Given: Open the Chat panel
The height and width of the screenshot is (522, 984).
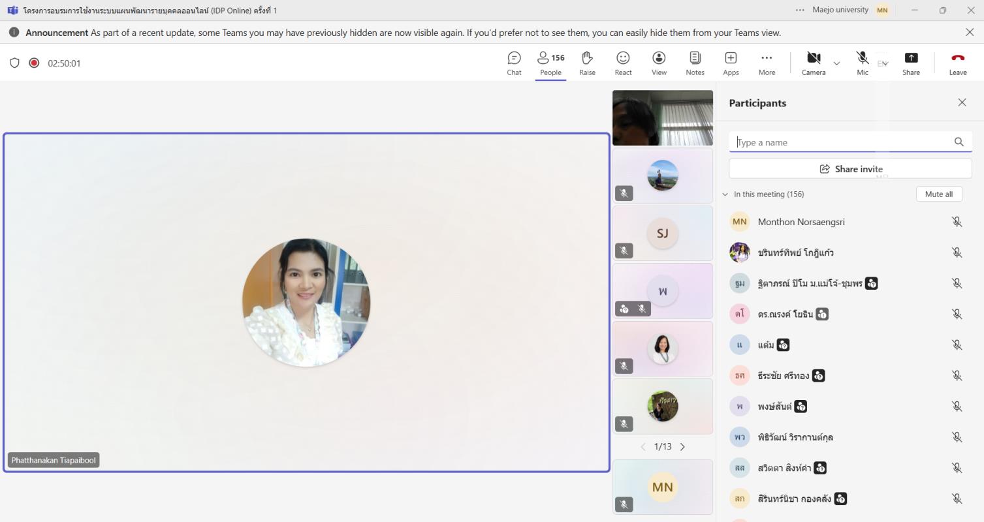Looking at the screenshot, I should 514,63.
